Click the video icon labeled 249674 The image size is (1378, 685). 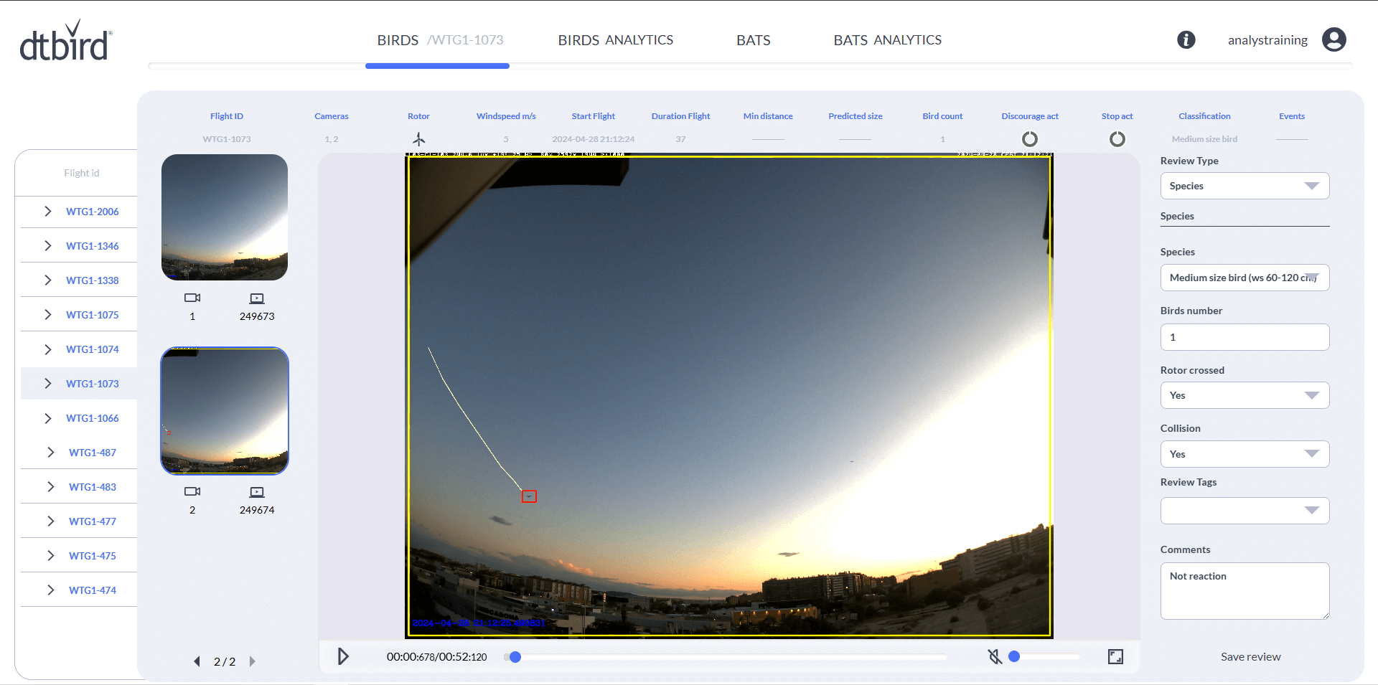coord(257,492)
